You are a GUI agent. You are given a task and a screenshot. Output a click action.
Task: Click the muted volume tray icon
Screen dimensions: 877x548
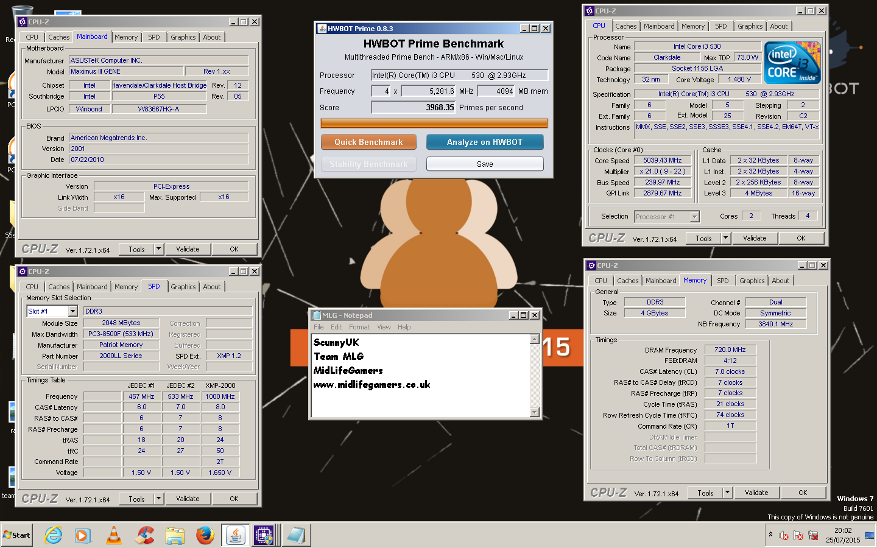click(784, 536)
